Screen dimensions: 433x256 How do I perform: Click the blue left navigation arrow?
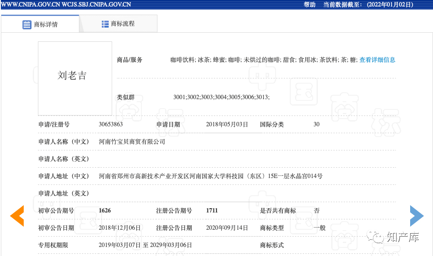[x=17, y=216]
